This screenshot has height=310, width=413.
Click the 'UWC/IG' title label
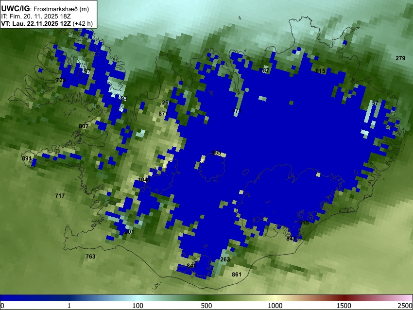coord(15,9)
